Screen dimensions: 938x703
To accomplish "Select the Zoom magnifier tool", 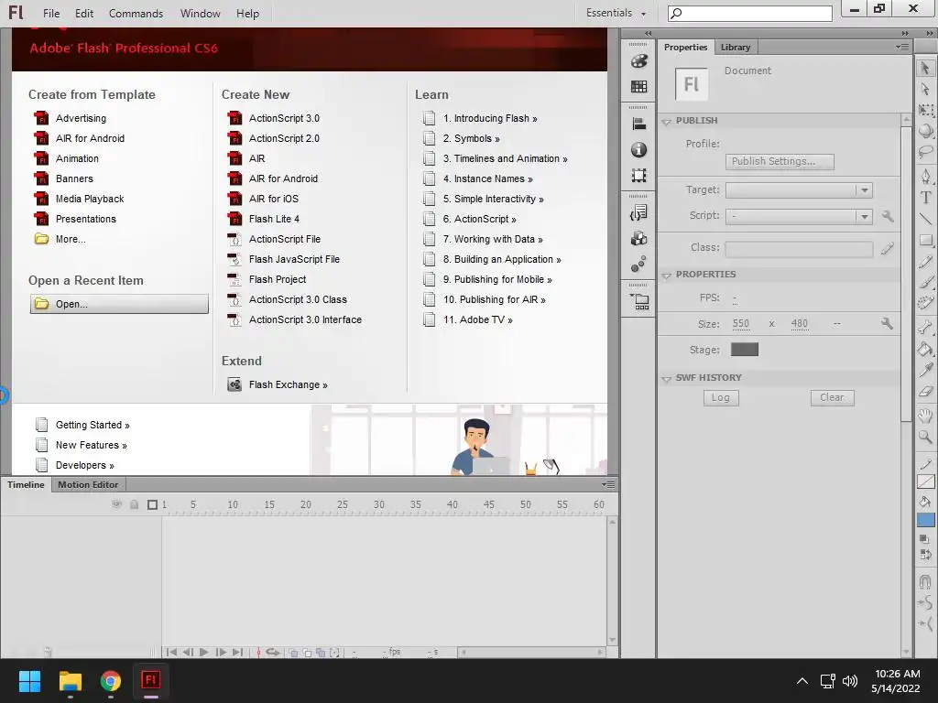I will [925, 437].
